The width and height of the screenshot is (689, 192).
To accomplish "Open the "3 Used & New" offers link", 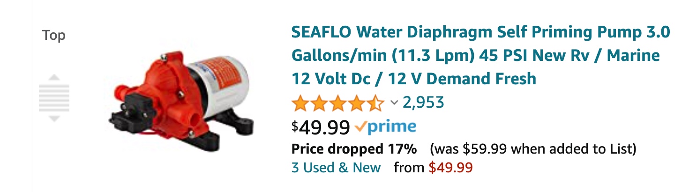I will tap(336, 167).
